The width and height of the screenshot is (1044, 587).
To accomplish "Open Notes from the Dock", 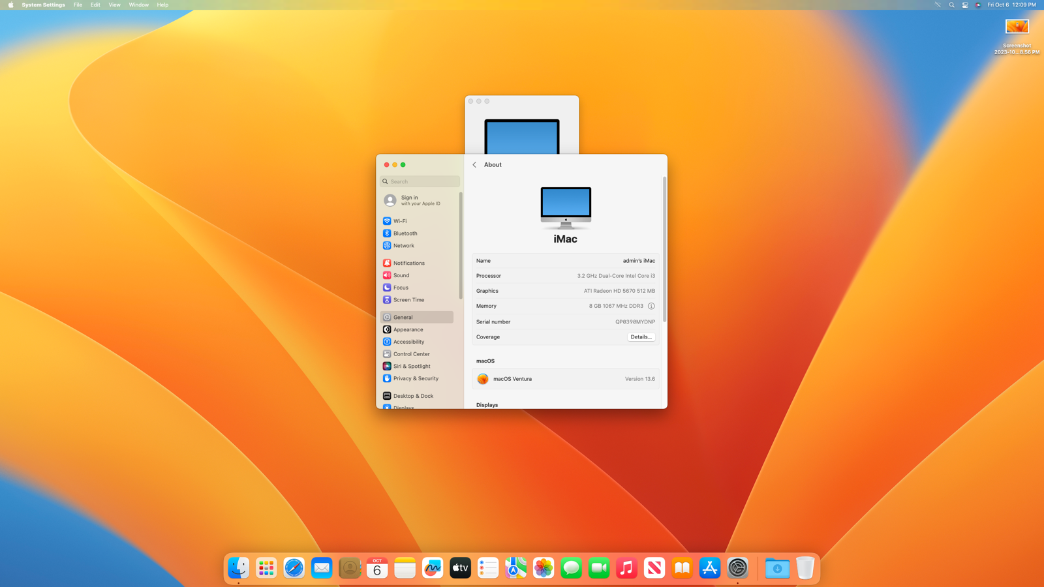I will tap(405, 568).
